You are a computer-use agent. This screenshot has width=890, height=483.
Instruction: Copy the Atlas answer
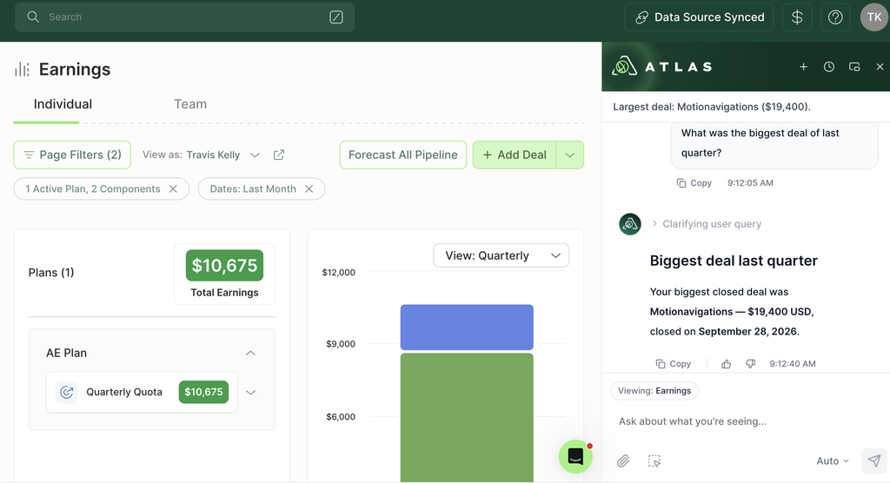point(674,364)
